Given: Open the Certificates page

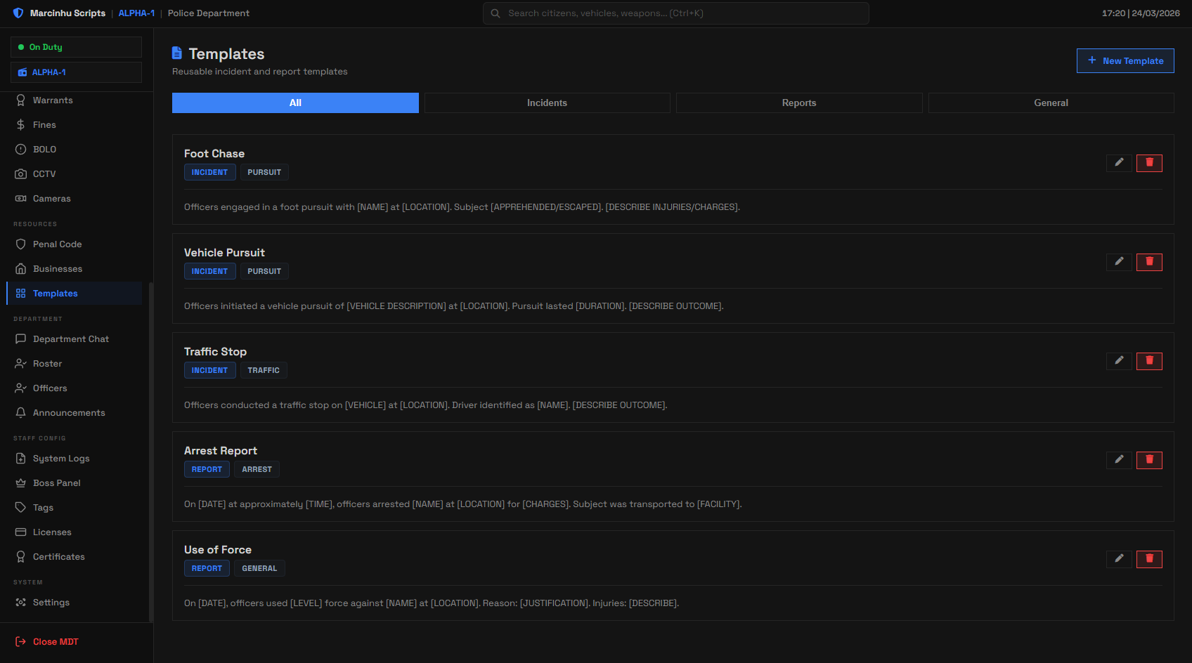Looking at the screenshot, I should click(74, 557).
